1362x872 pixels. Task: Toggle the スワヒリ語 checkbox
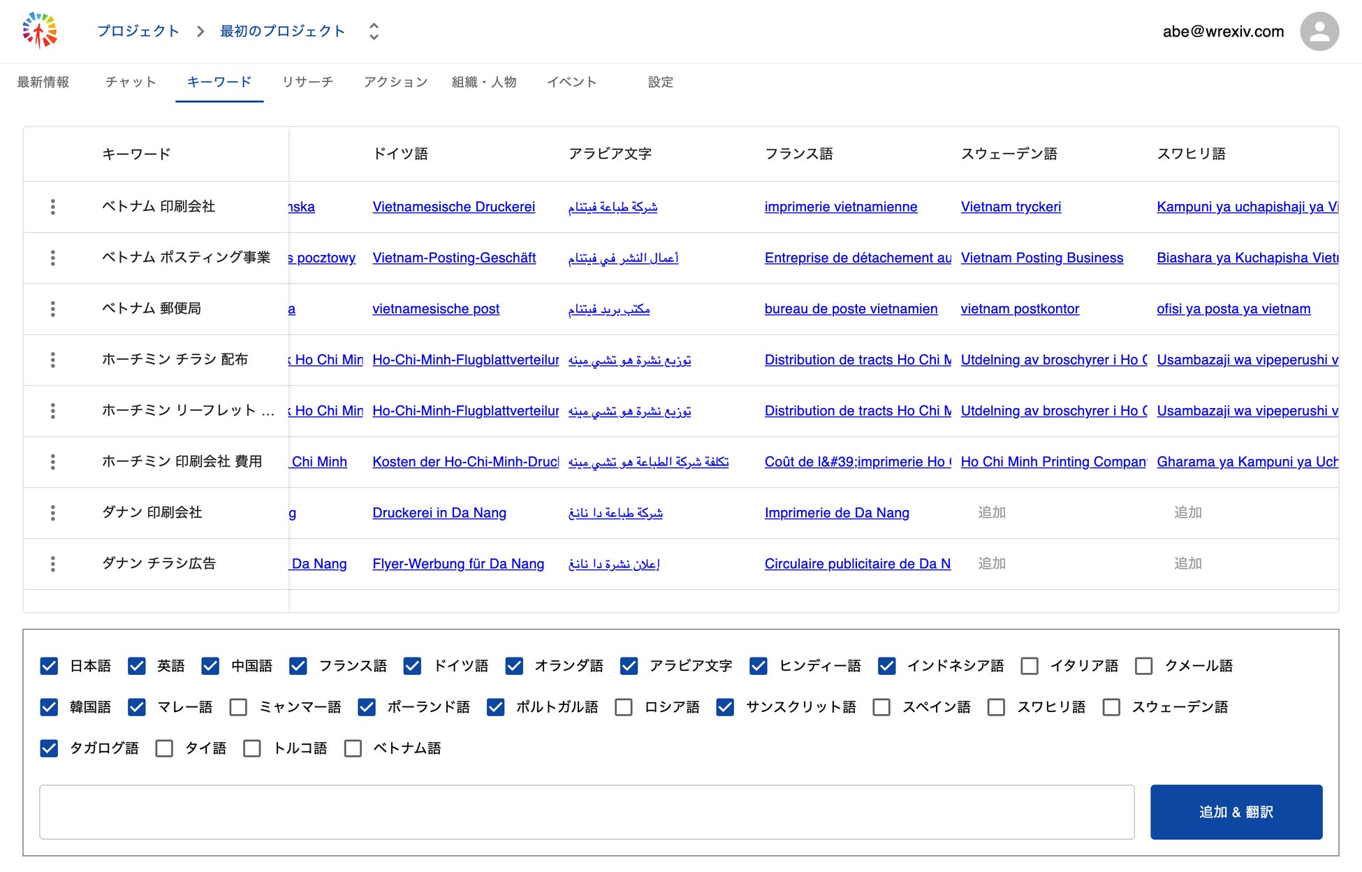coord(996,707)
